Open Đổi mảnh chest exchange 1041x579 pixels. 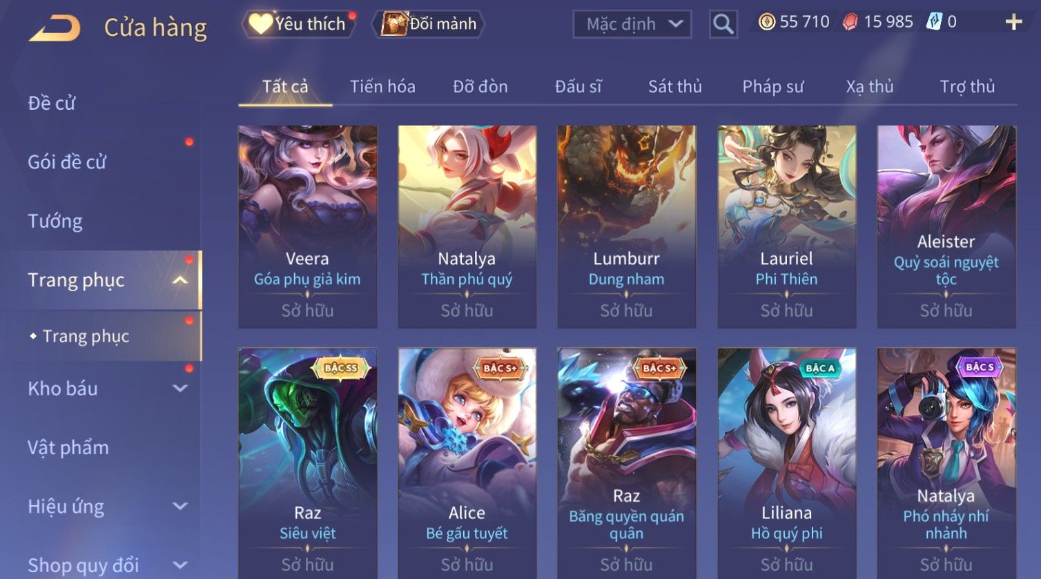(x=429, y=24)
